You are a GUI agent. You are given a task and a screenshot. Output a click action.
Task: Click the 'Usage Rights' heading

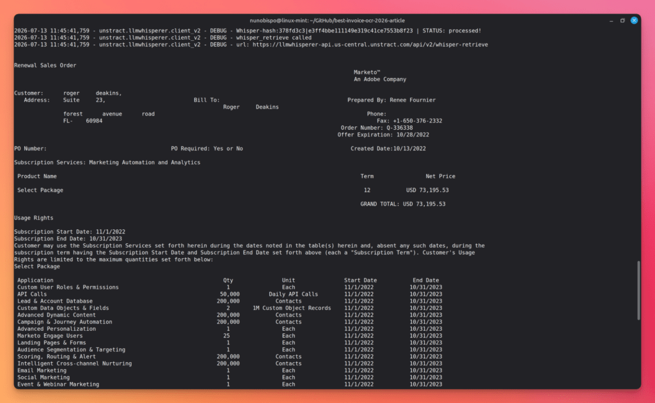pos(34,218)
